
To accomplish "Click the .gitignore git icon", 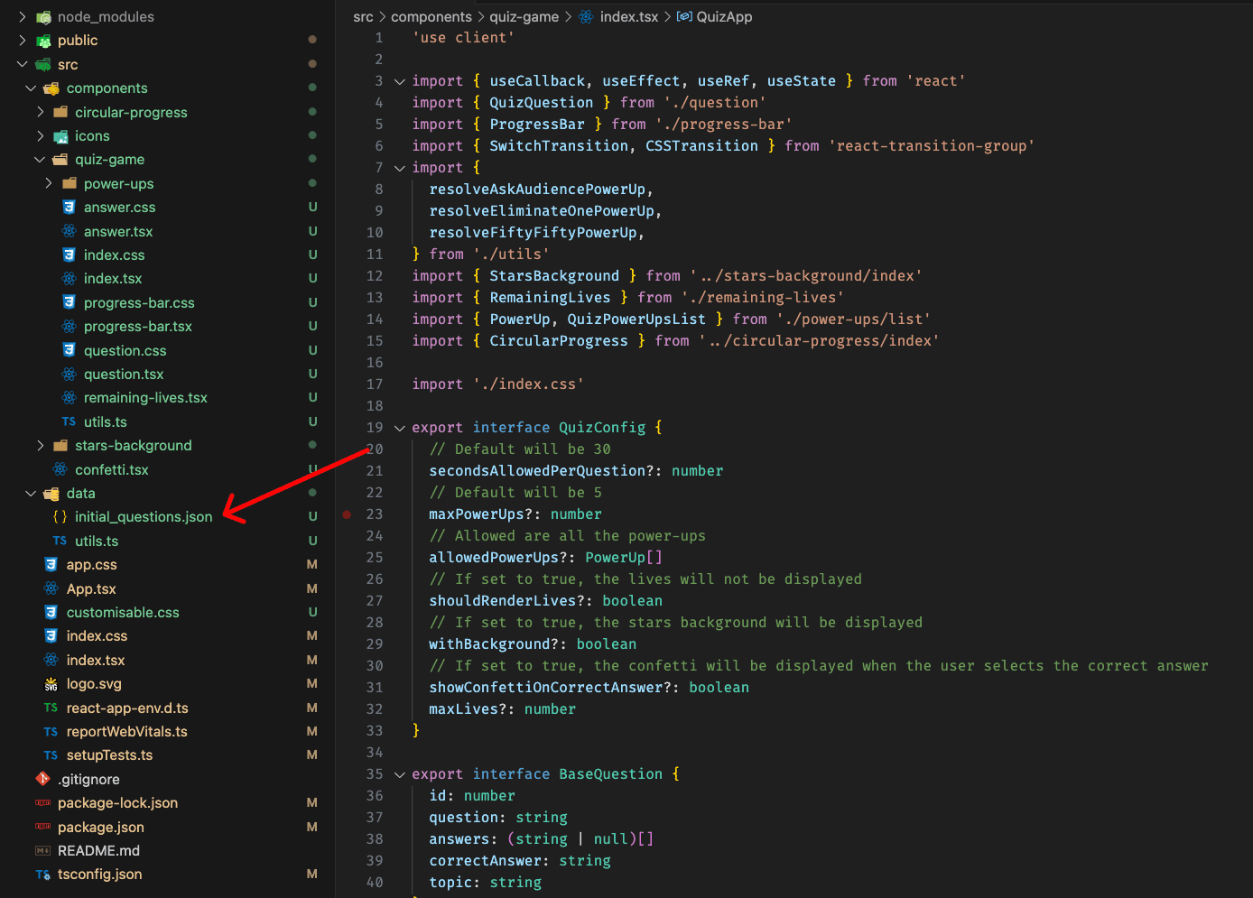I will (42, 779).
